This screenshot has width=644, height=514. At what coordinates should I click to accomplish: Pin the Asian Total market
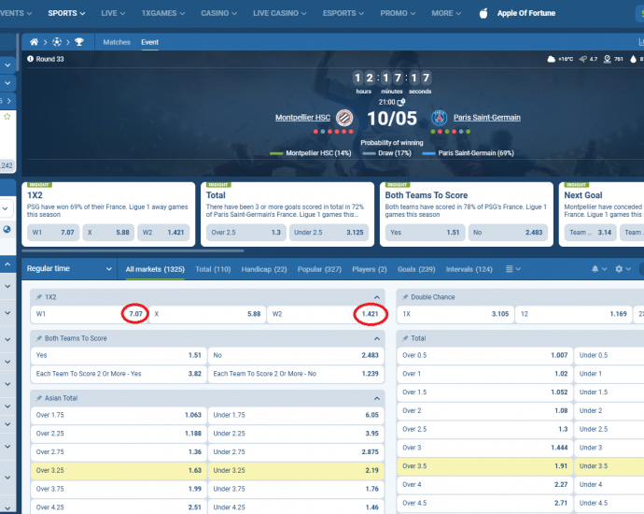tap(39, 398)
